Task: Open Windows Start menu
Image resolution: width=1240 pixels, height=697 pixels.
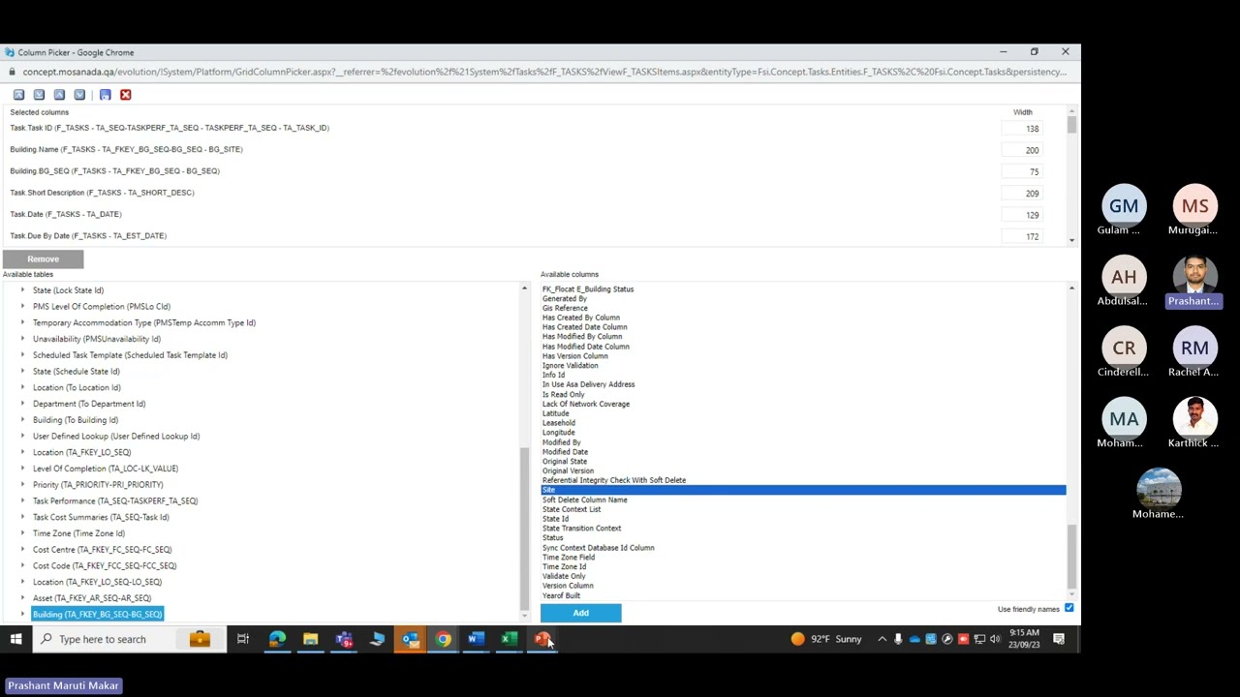Action: click(x=15, y=639)
